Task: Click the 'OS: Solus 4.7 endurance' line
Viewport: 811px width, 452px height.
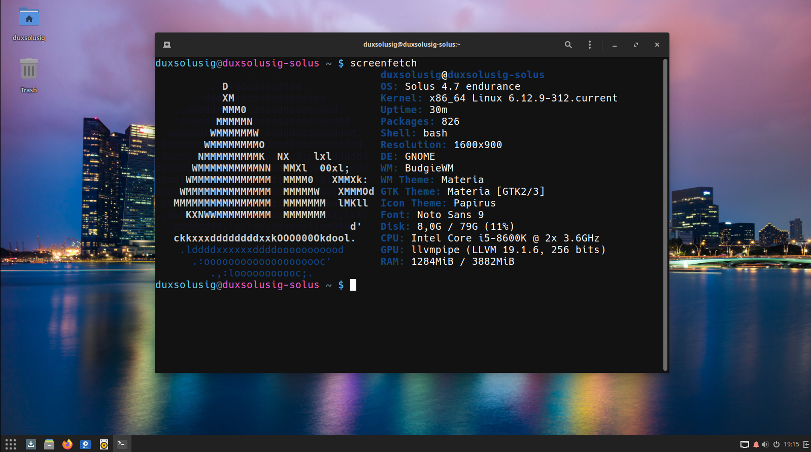Action: tap(451, 86)
